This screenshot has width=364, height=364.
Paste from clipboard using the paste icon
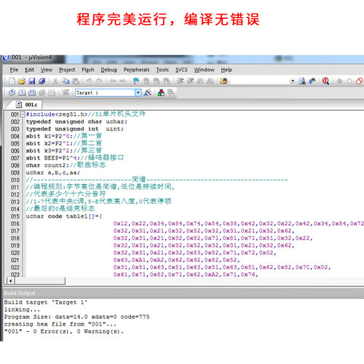click(76, 81)
